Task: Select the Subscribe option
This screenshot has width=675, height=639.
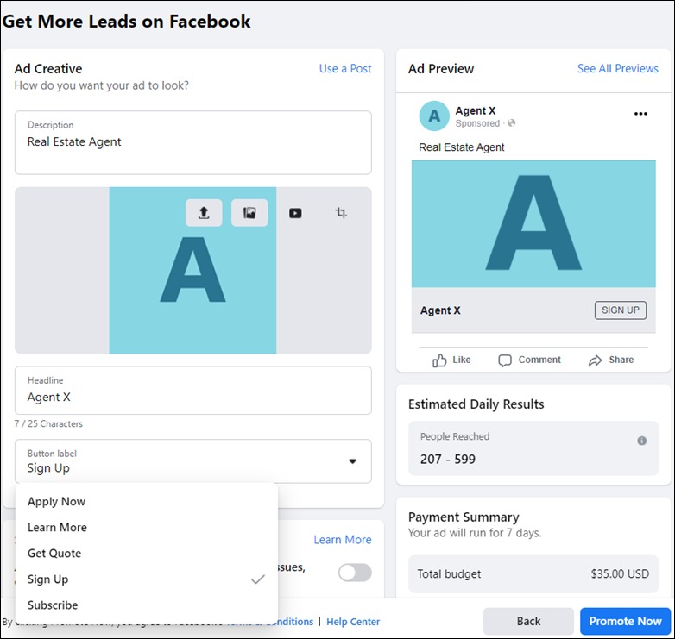Action: pyautogui.click(x=53, y=605)
